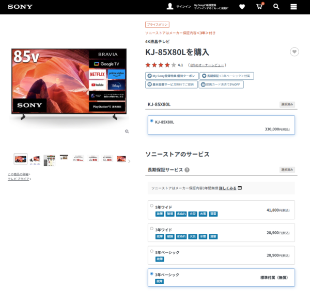Open the wishlist heart in header

pos(242,7)
